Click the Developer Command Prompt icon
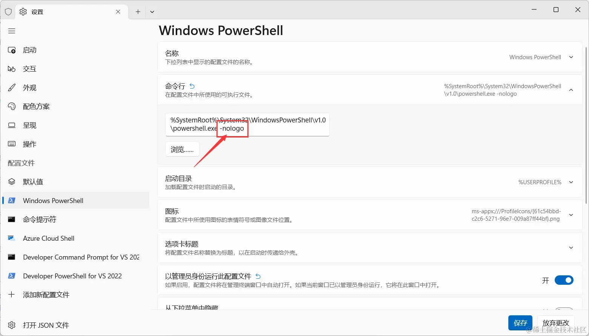 [12, 257]
